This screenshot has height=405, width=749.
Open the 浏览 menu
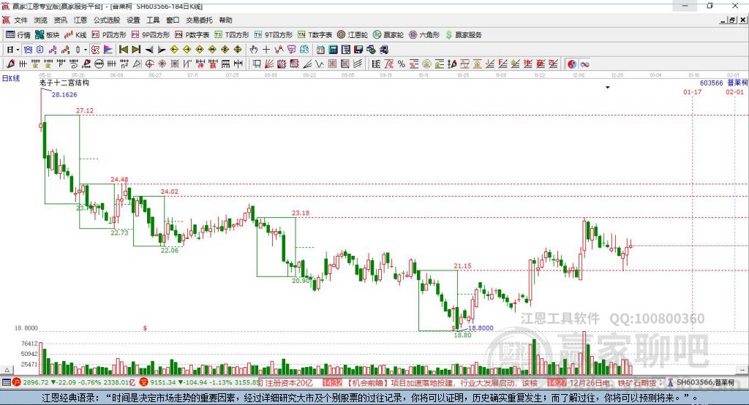pyautogui.click(x=41, y=20)
